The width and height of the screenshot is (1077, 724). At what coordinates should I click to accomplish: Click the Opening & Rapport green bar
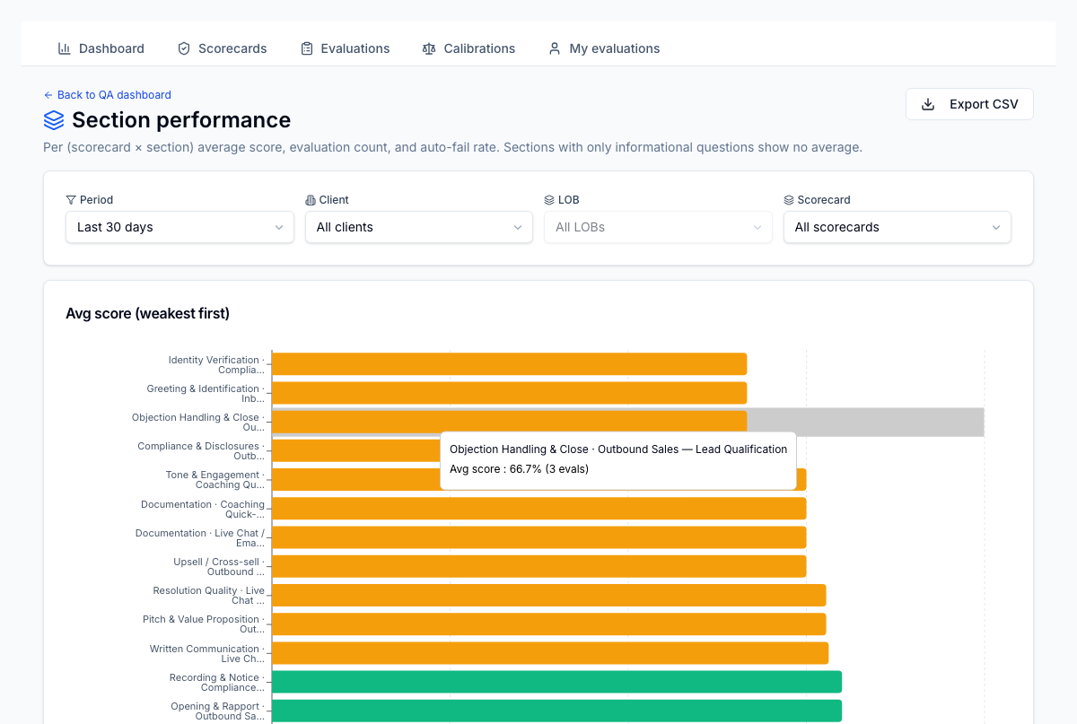(556, 711)
